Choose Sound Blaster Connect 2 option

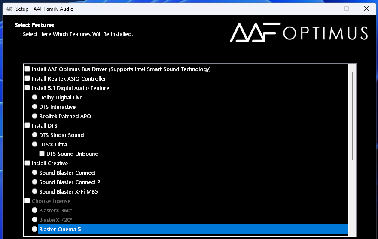[34, 182]
